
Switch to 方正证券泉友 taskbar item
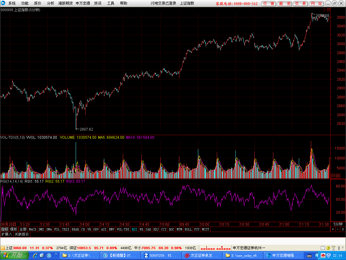202,255
